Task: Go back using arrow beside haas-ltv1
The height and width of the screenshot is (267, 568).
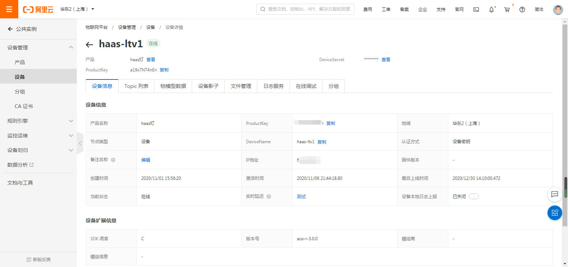Action: (89, 45)
